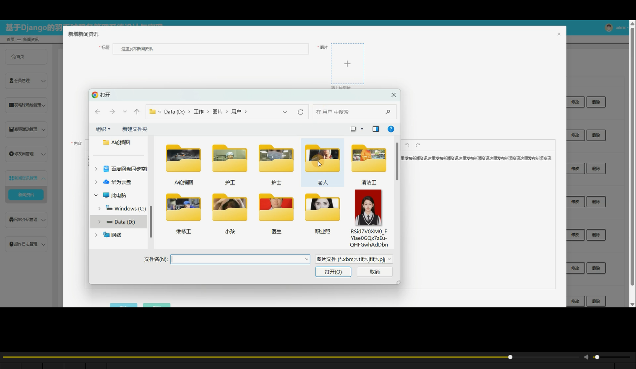Collapse the 新闻资讯管理 sidebar menu

(x=26, y=178)
